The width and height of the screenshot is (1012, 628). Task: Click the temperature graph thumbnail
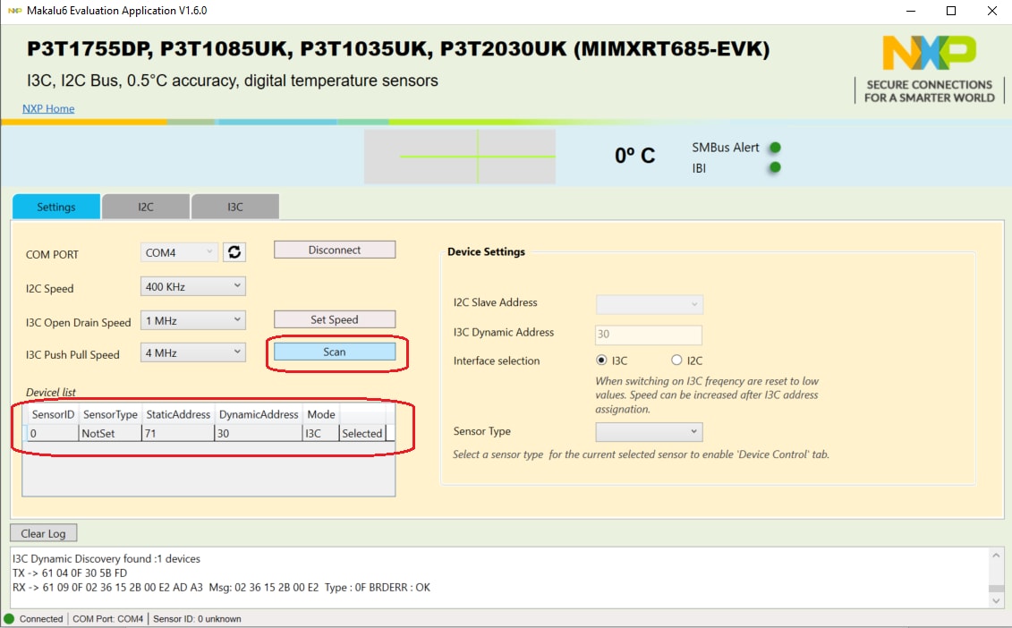tap(459, 157)
